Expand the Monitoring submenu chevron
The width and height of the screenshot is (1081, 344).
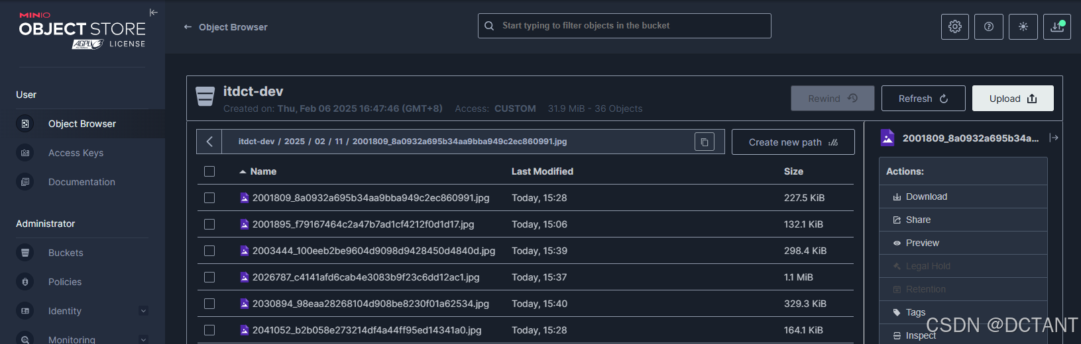(143, 339)
